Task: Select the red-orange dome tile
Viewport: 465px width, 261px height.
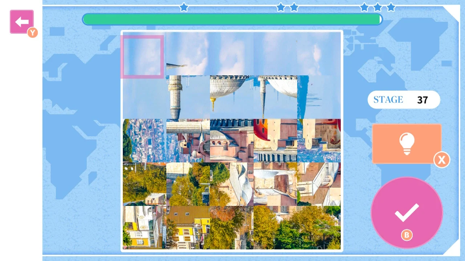Action: pyautogui.click(x=275, y=141)
